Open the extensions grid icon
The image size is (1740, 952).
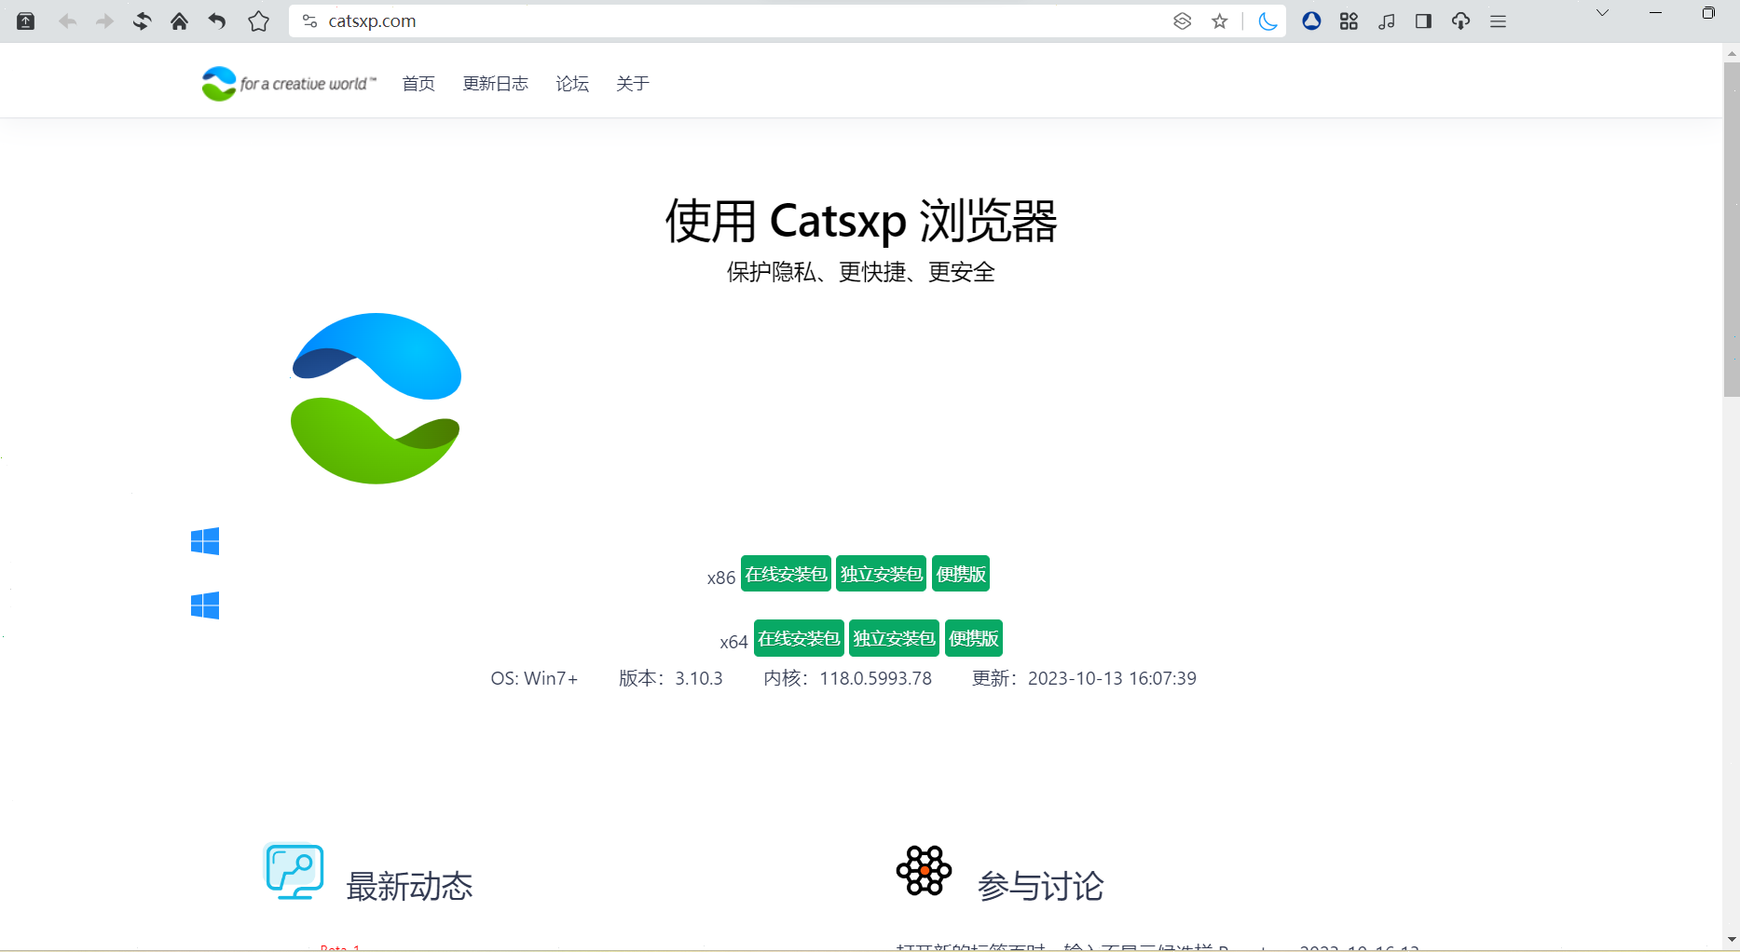[x=1349, y=21]
